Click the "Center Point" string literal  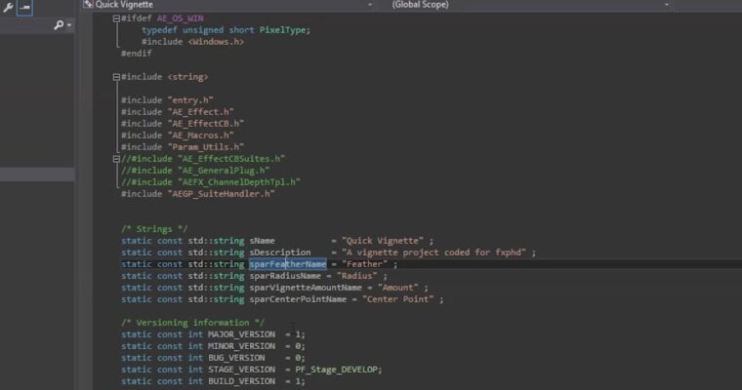click(x=398, y=299)
